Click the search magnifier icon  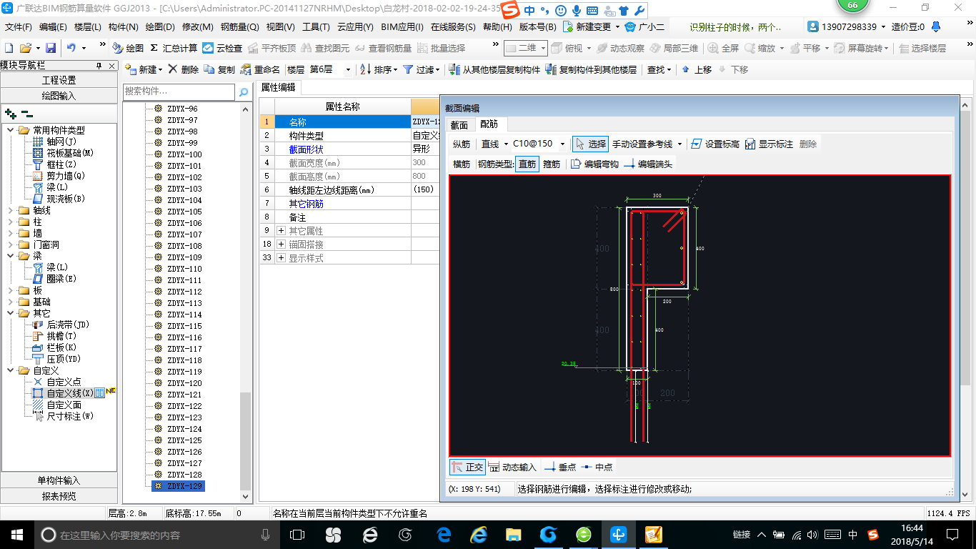[244, 91]
